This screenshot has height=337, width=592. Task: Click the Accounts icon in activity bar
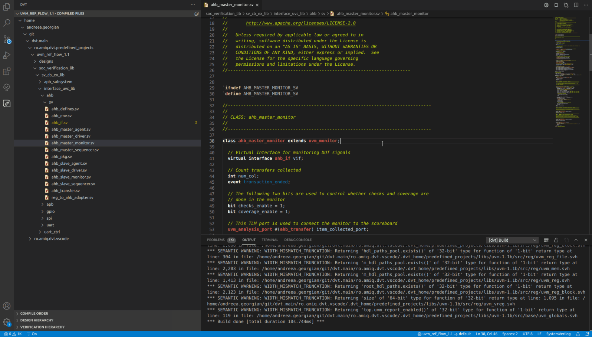coord(7,306)
